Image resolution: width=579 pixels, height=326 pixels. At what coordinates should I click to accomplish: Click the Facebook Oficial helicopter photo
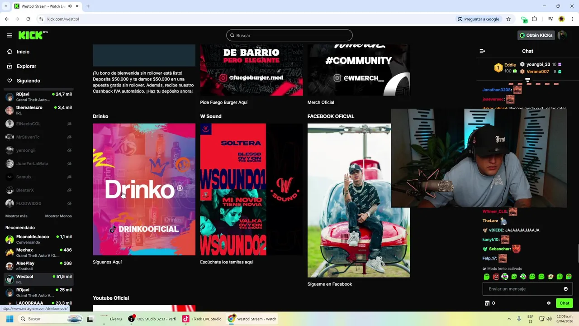[x=359, y=200]
